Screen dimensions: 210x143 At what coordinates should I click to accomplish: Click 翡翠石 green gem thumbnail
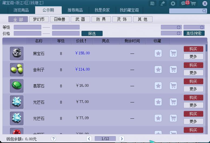point(17,86)
